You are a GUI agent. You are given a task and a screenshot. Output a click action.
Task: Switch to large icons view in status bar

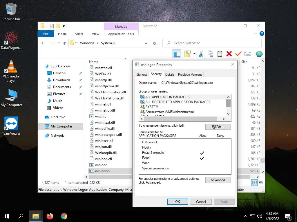[x=261, y=182]
